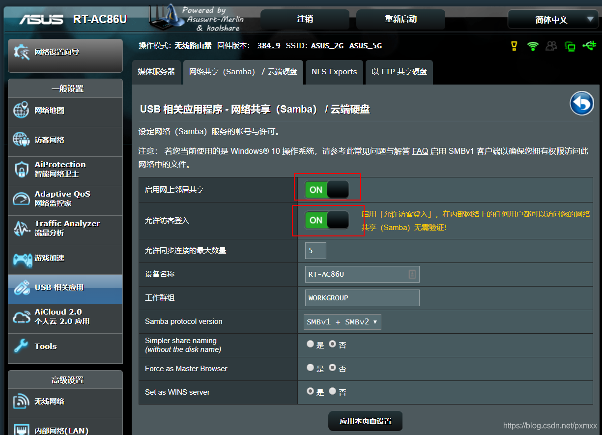Viewport: 602px width, 435px height.
Task: Click the icon inside device name field
Action: 412,274
